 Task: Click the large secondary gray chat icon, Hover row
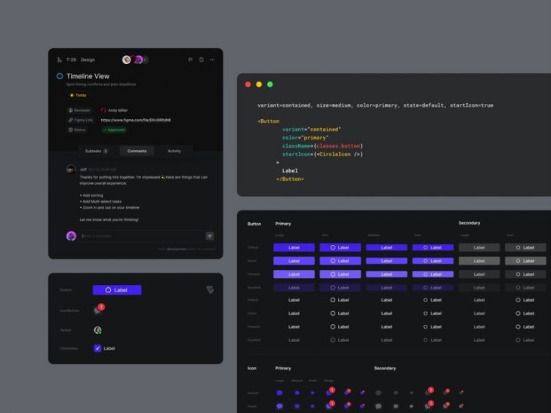(x=378, y=406)
